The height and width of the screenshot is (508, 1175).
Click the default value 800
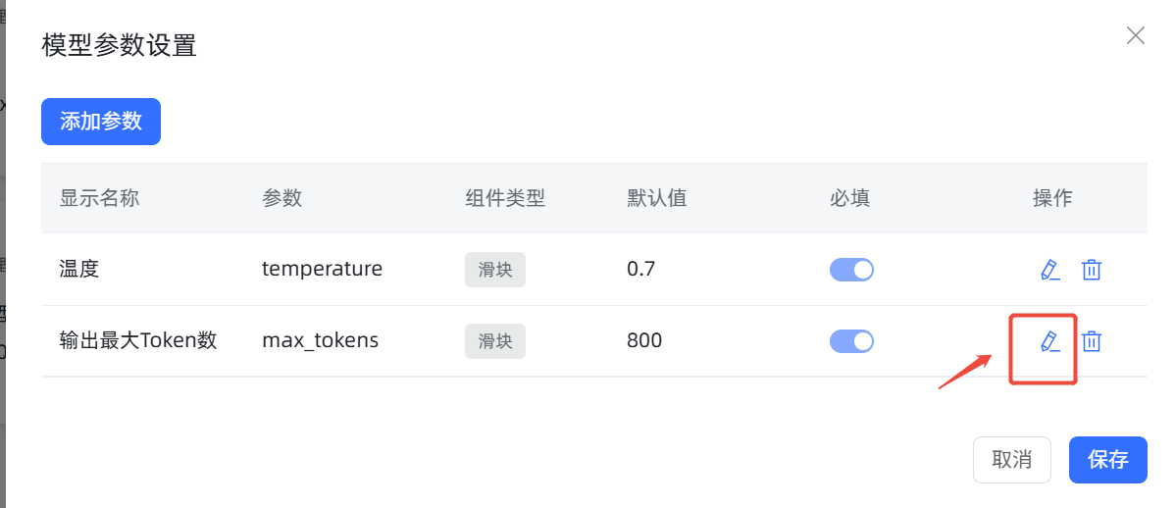point(644,341)
